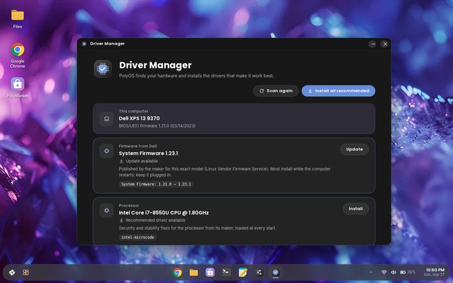Open the volume speaker indicator
Screen dimensions: 453x283
pyautogui.click(x=393, y=272)
